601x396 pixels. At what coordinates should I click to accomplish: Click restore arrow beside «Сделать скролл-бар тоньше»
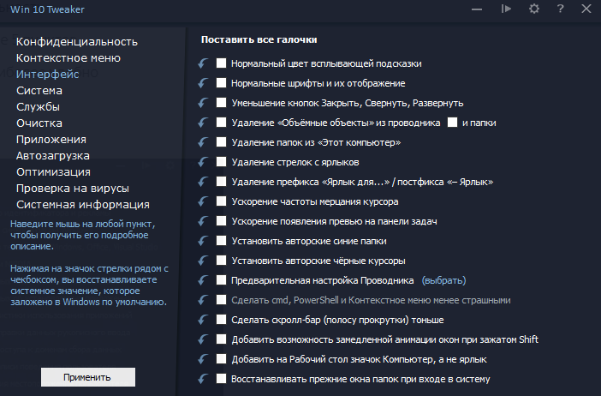pyautogui.click(x=202, y=320)
